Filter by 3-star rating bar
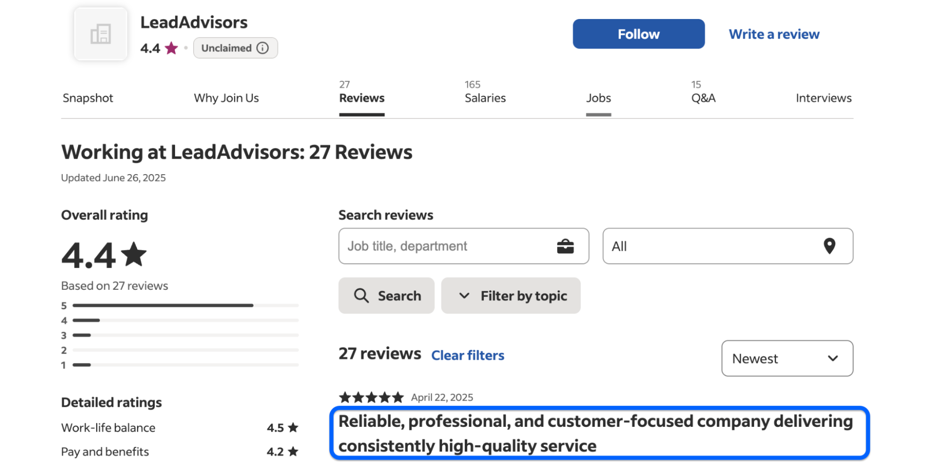951x462 pixels. [x=180, y=335]
